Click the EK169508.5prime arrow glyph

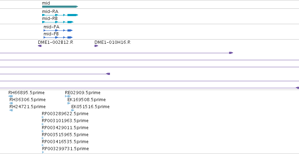tap(69, 103)
